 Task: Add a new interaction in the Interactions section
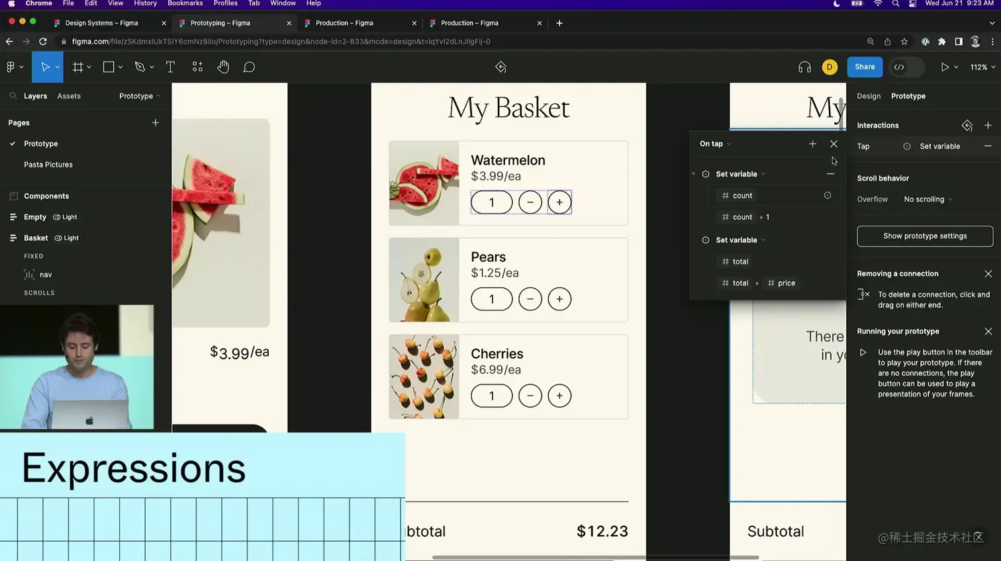988,125
